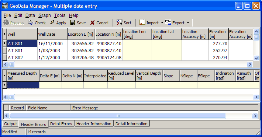Click the up arrow of header table scrollbar
Image resolution: width=262 pixels, height=137 pixels.
[x=256, y=31]
